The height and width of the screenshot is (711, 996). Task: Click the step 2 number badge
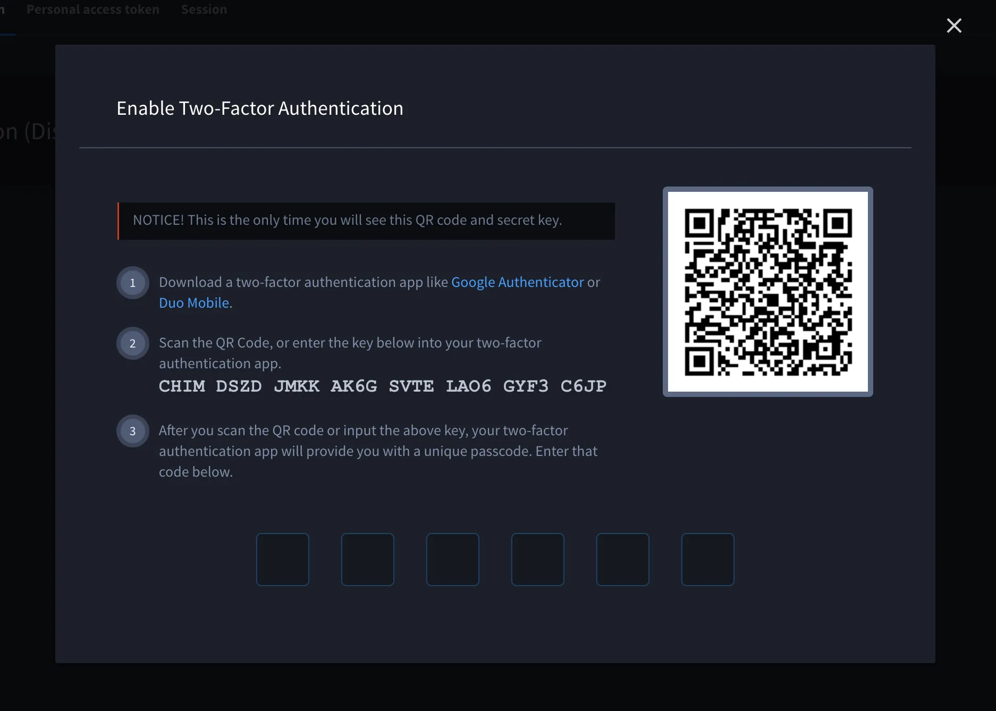(x=133, y=343)
